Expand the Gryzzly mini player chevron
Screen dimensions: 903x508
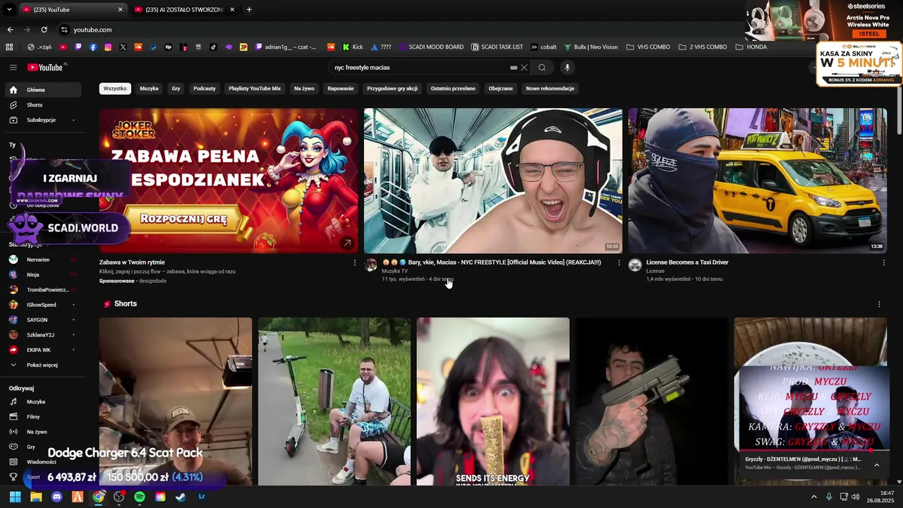(877, 465)
